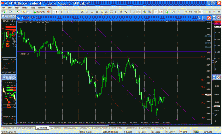Screen dimensions: 222x134
Task: Switch to M15 timeframe
Action: click(191, 12)
